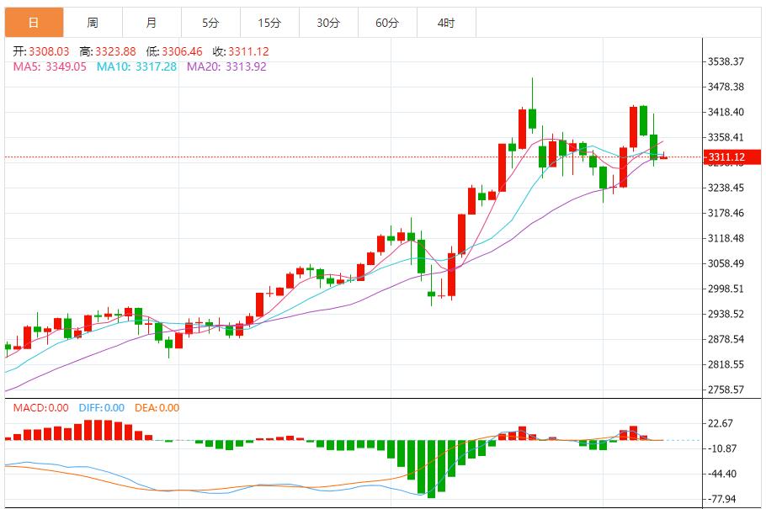
Task: Select the MA20 indicator reading 3313.92
Action: (226, 66)
